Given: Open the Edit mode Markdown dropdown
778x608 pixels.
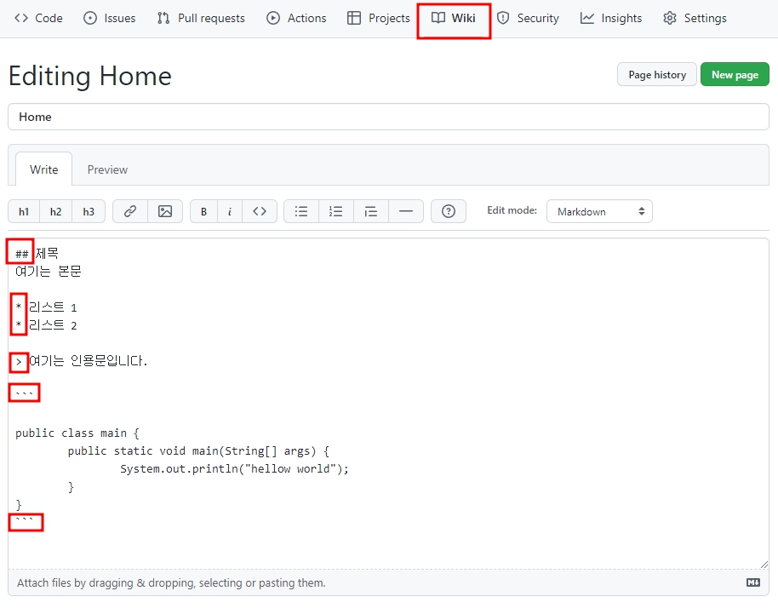Looking at the screenshot, I should [599, 211].
